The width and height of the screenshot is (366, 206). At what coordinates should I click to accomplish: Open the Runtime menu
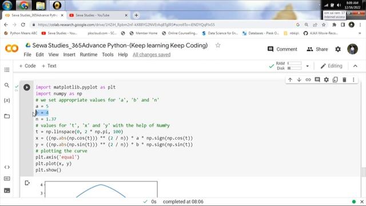(x=89, y=55)
